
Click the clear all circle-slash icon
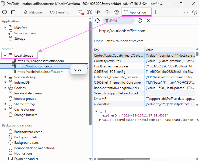139,20
